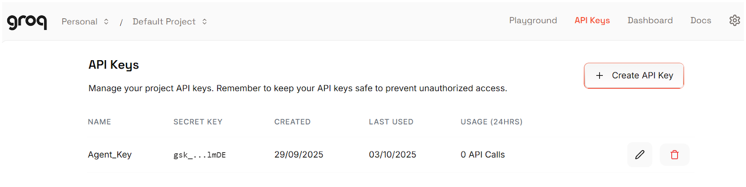Image resolution: width=746 pixels, height=187 pixels.
Task: Expand the Personal organization selector
Action: click(85, 21)
